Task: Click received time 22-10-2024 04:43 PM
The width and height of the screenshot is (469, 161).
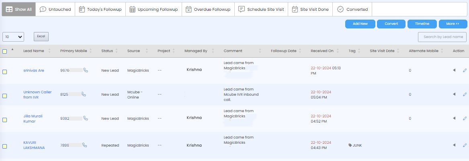Action: (321, 145)
